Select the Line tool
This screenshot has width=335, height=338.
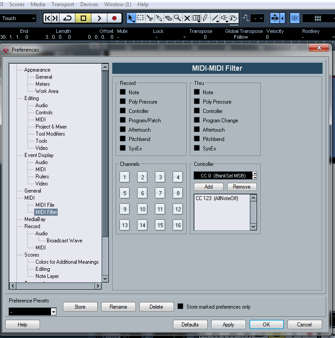(x=215, y=18)
